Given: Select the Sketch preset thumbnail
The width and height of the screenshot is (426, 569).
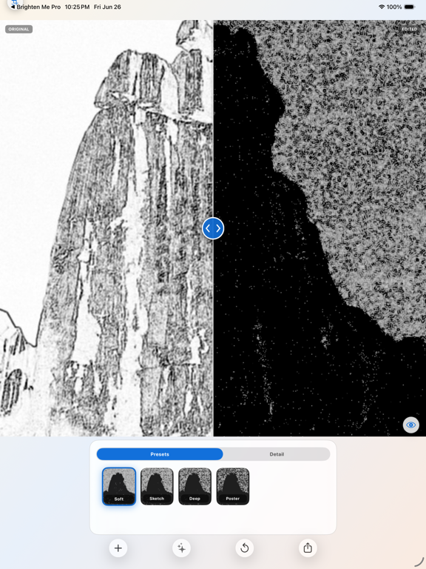Looking at the screenshot, I should pyautogui.click(x=157, y=486).
